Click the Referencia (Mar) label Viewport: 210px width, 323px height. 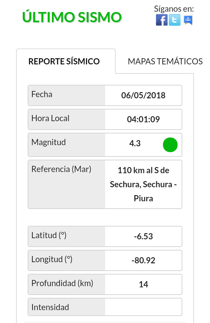point(61,169)
